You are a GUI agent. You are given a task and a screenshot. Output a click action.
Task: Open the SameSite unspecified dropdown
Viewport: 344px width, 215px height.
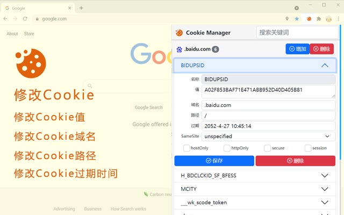[268, 137]
